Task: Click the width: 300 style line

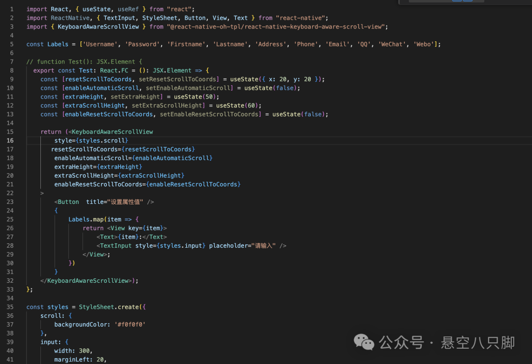Action: [73, 351]
